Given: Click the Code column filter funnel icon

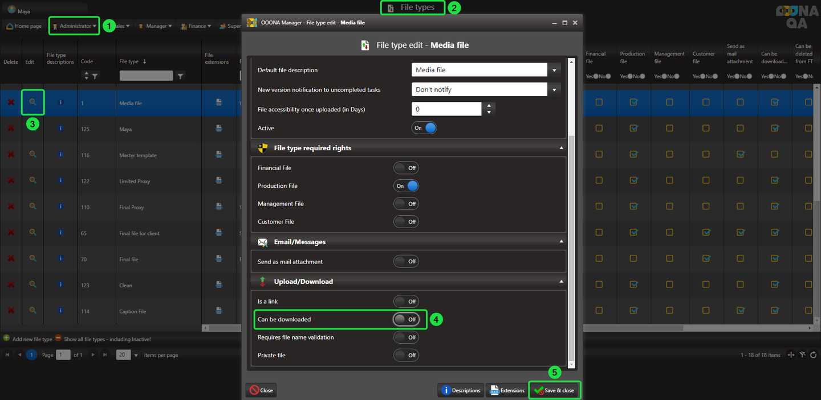Looking at the screenshot, I should 95,76.
